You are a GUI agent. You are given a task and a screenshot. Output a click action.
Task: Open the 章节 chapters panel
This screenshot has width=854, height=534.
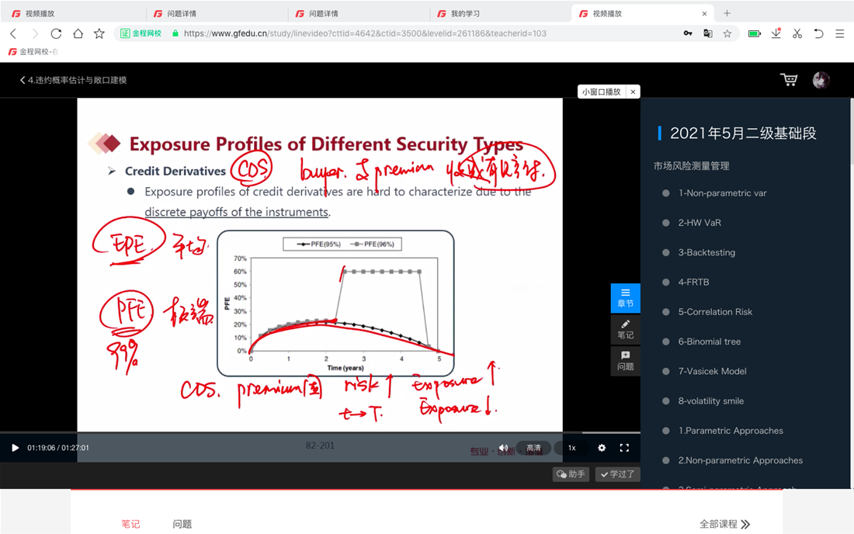click(625, 298)
